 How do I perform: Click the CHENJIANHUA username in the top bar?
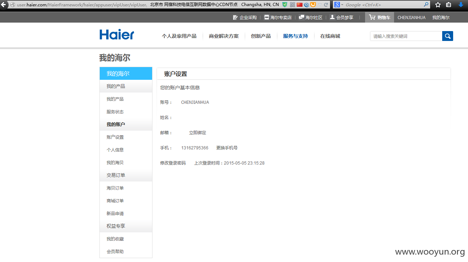411,17
